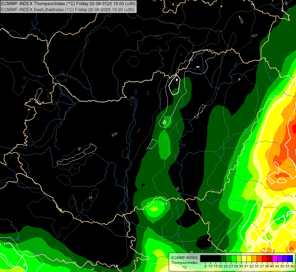Click the legend value 15
The height and width of the screenshot is (272, 296).
tap(216, 266)
